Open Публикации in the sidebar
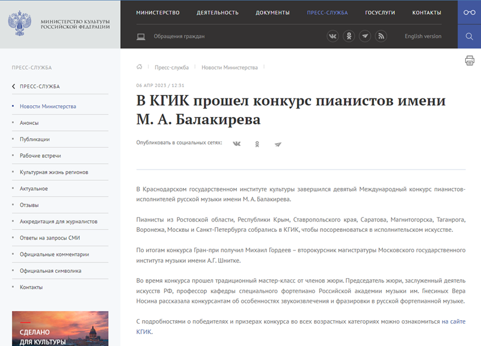This screenshot has height=346, width=481. point(35,139)
